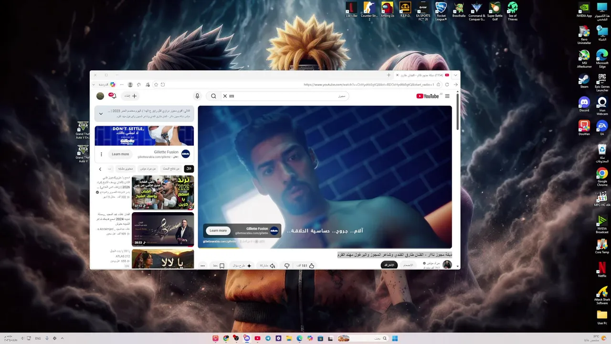Select the black 'All' filter chip
Screen dimensions: 611x344
tap(189, 169)
